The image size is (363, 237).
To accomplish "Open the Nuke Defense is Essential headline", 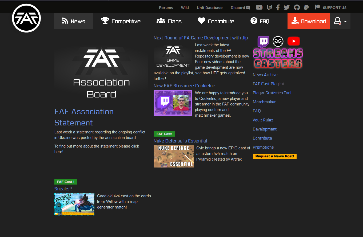I will pos(180,141).
